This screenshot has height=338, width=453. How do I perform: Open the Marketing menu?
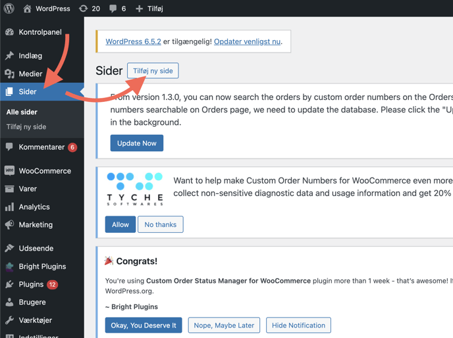click(36, 225)
